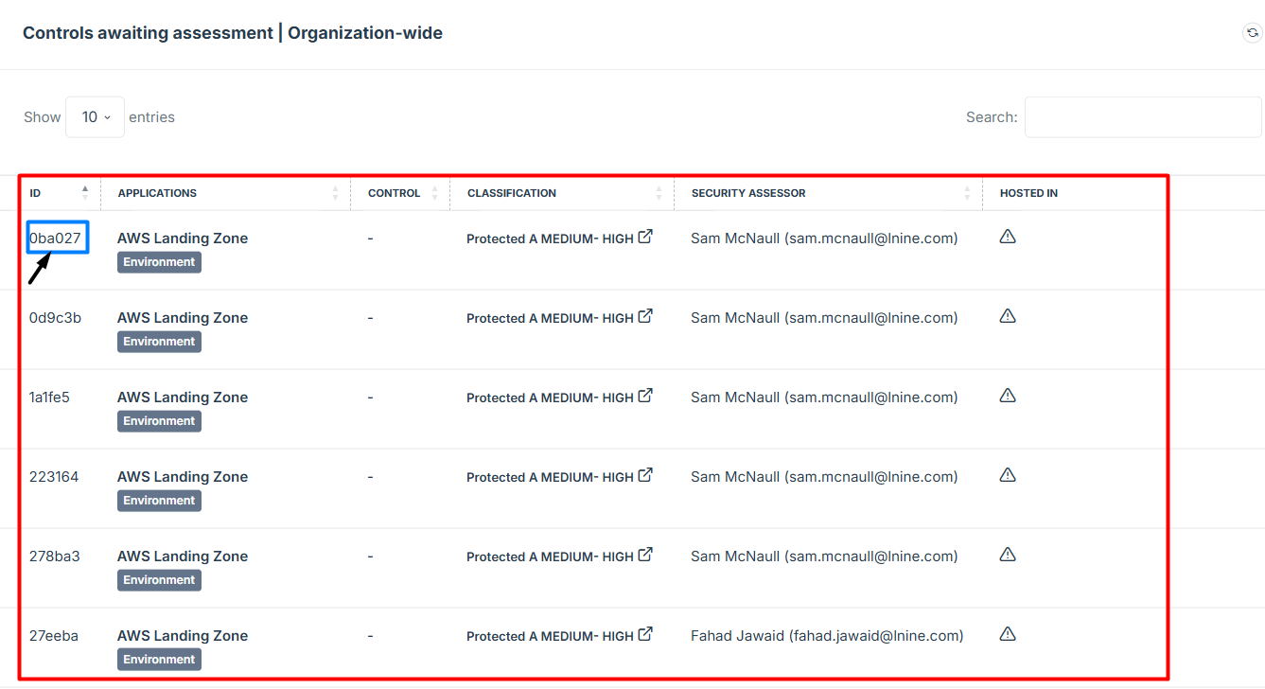Open external link icon for 0ba027 classification
The image size is (1265, 689).
click(645, 237)
